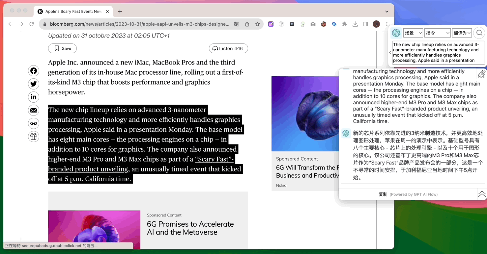Open 6G Will Transform the sponsored headline

click(x=307, y=171)
